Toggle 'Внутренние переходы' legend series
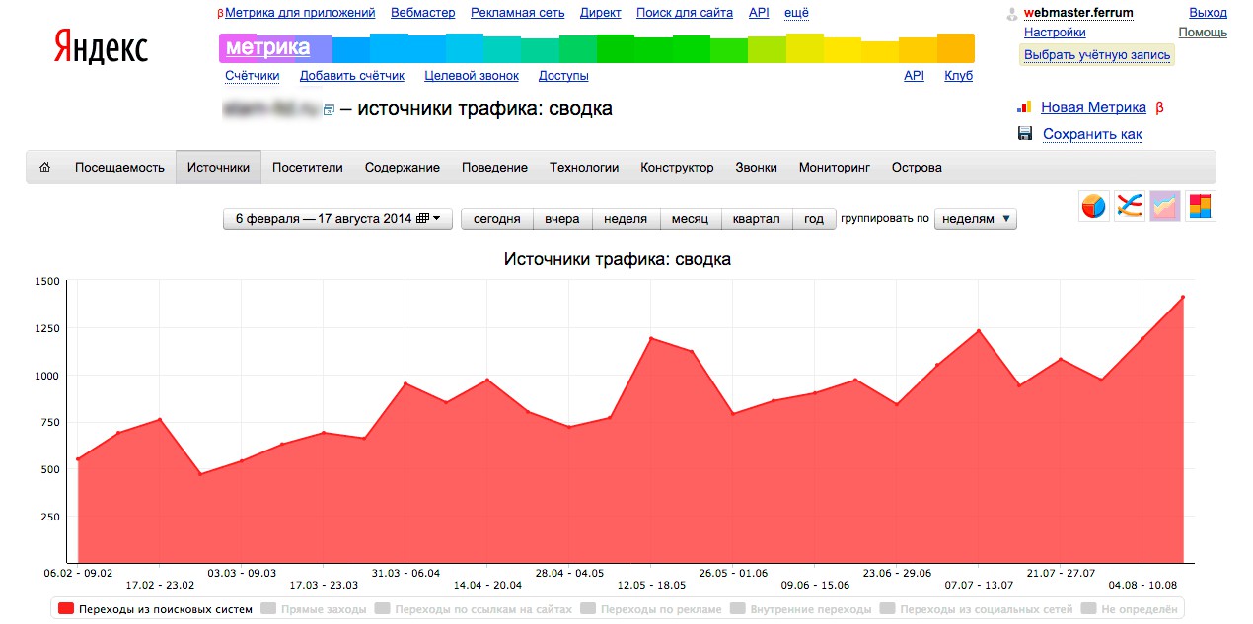Viewport: 1253px width, 624px height. 801,609
